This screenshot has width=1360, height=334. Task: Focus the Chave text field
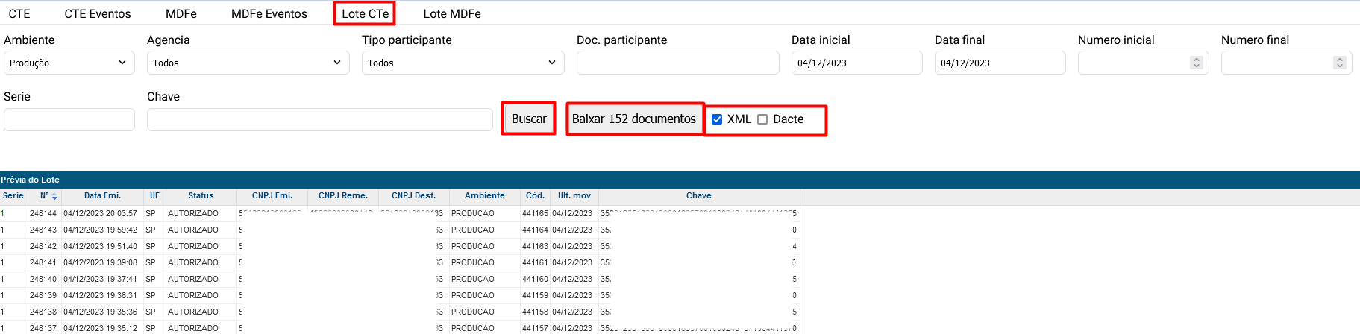click(319, 120)
